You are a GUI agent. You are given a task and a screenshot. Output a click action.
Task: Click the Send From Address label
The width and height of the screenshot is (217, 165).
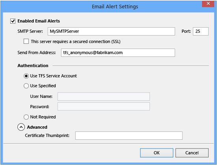pyautogui.click(x=37, y=53)
